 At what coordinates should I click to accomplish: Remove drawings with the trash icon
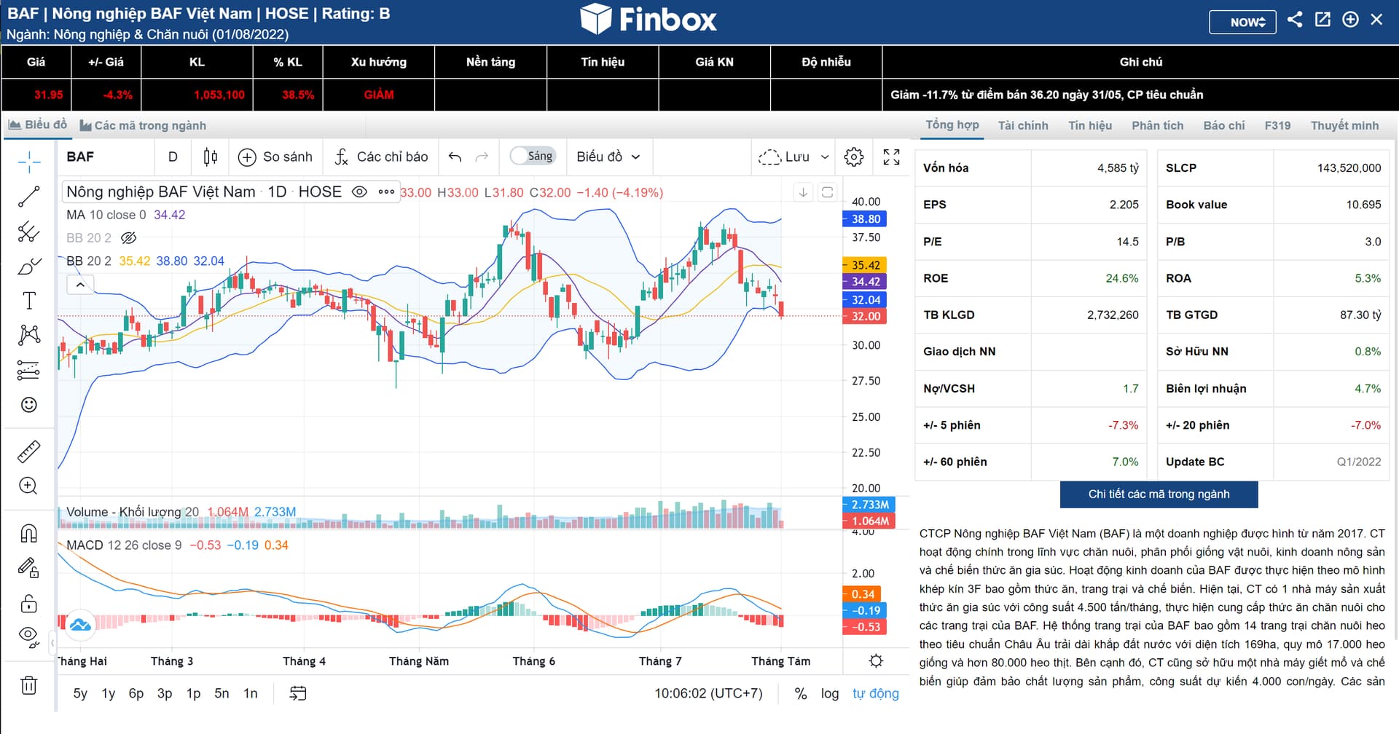point(29,685)
